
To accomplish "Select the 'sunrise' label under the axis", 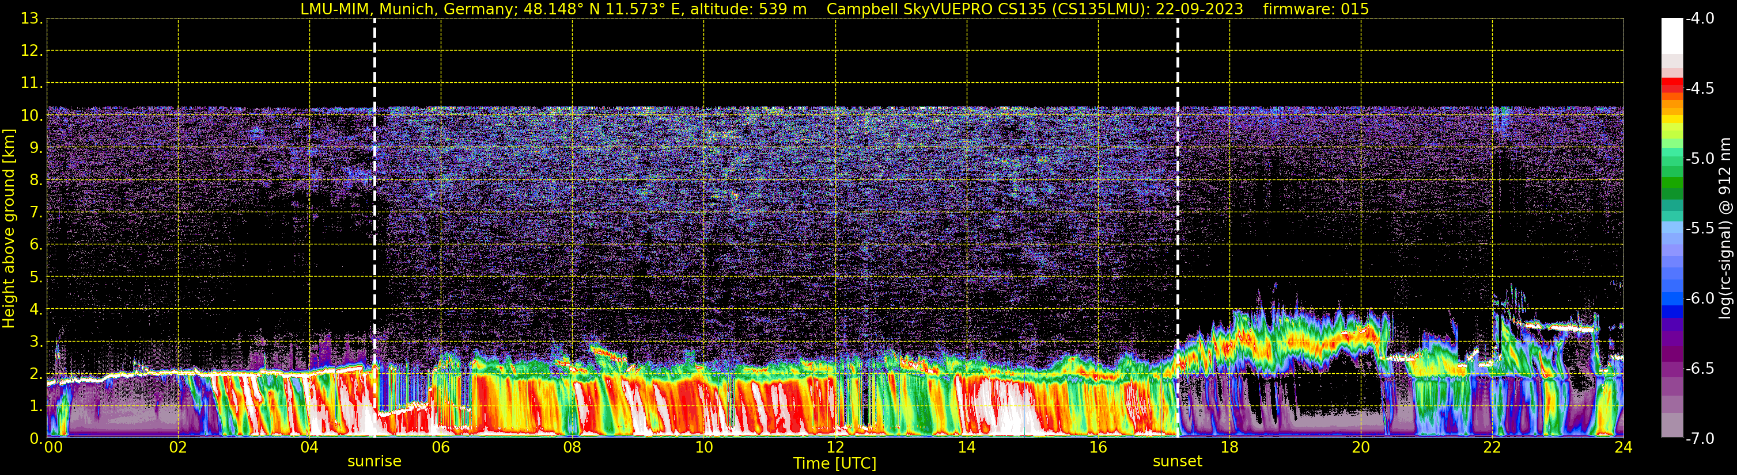I will 374,462.
